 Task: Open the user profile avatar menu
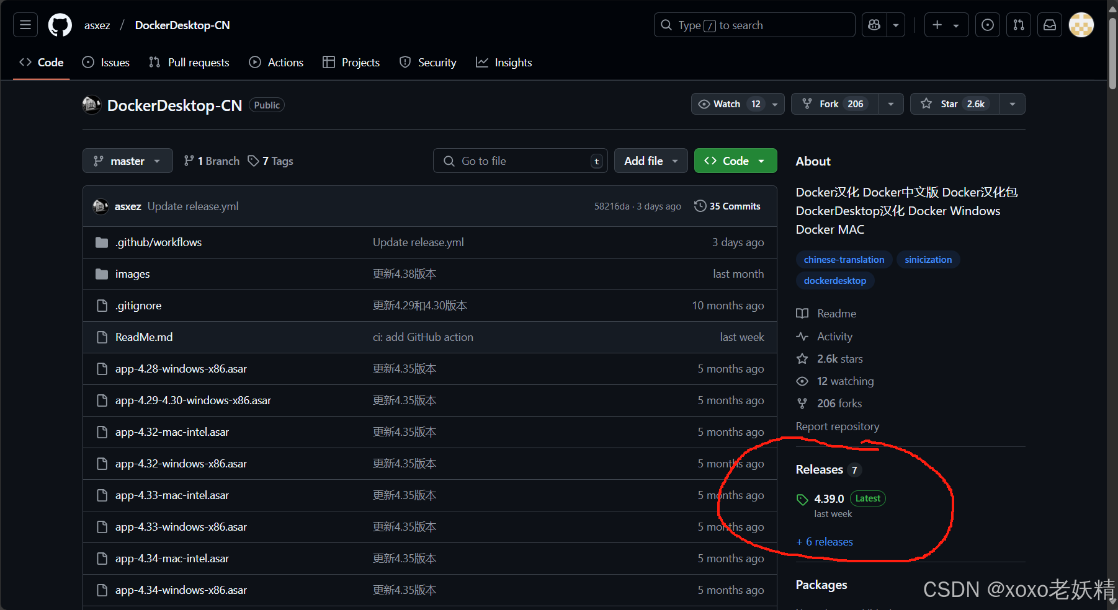tap(1081, 25)
